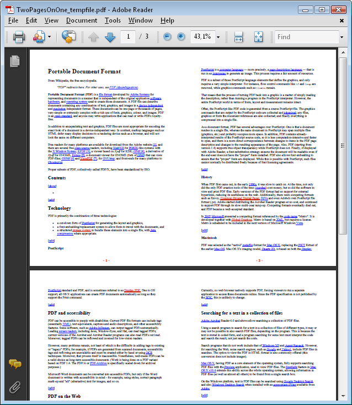
Task: Open the Tools menu
Action: point(113,20)
